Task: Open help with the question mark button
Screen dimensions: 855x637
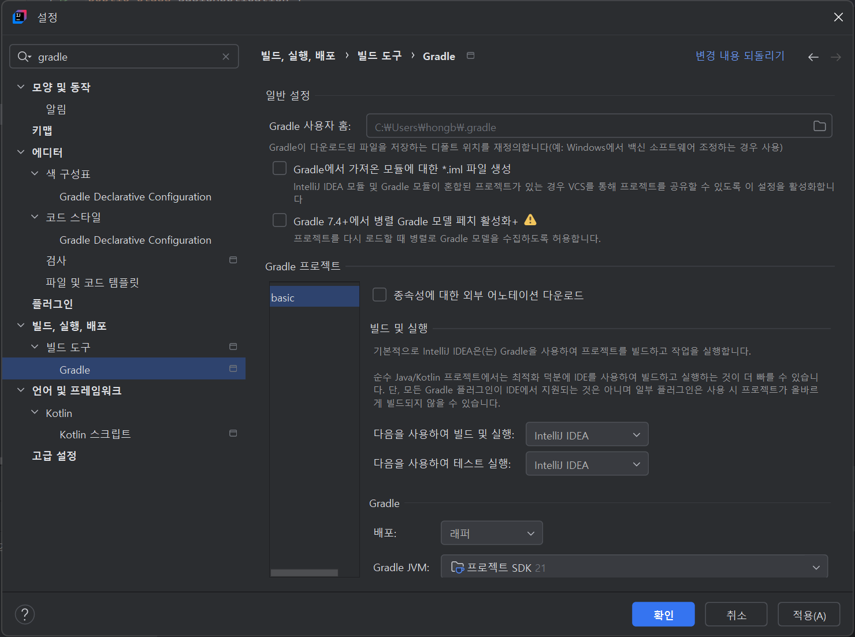Action: point(25,614)
